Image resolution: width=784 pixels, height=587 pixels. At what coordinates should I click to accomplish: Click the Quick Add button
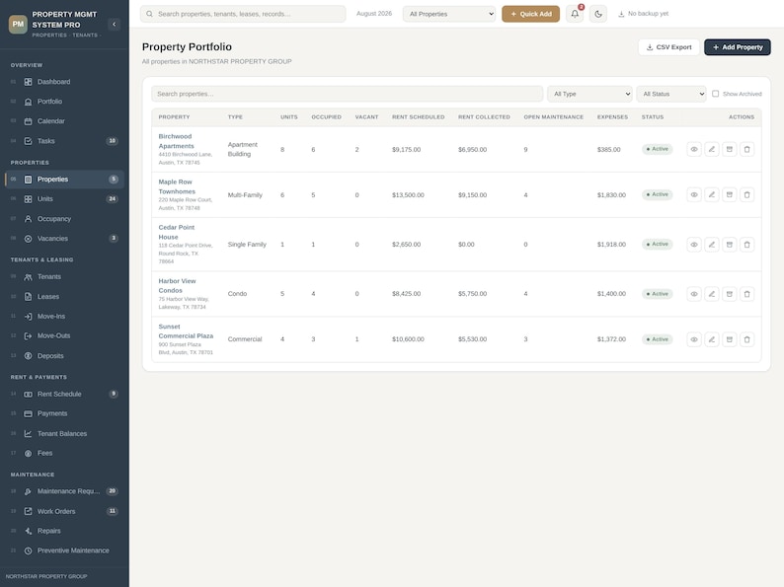point(530,14)
